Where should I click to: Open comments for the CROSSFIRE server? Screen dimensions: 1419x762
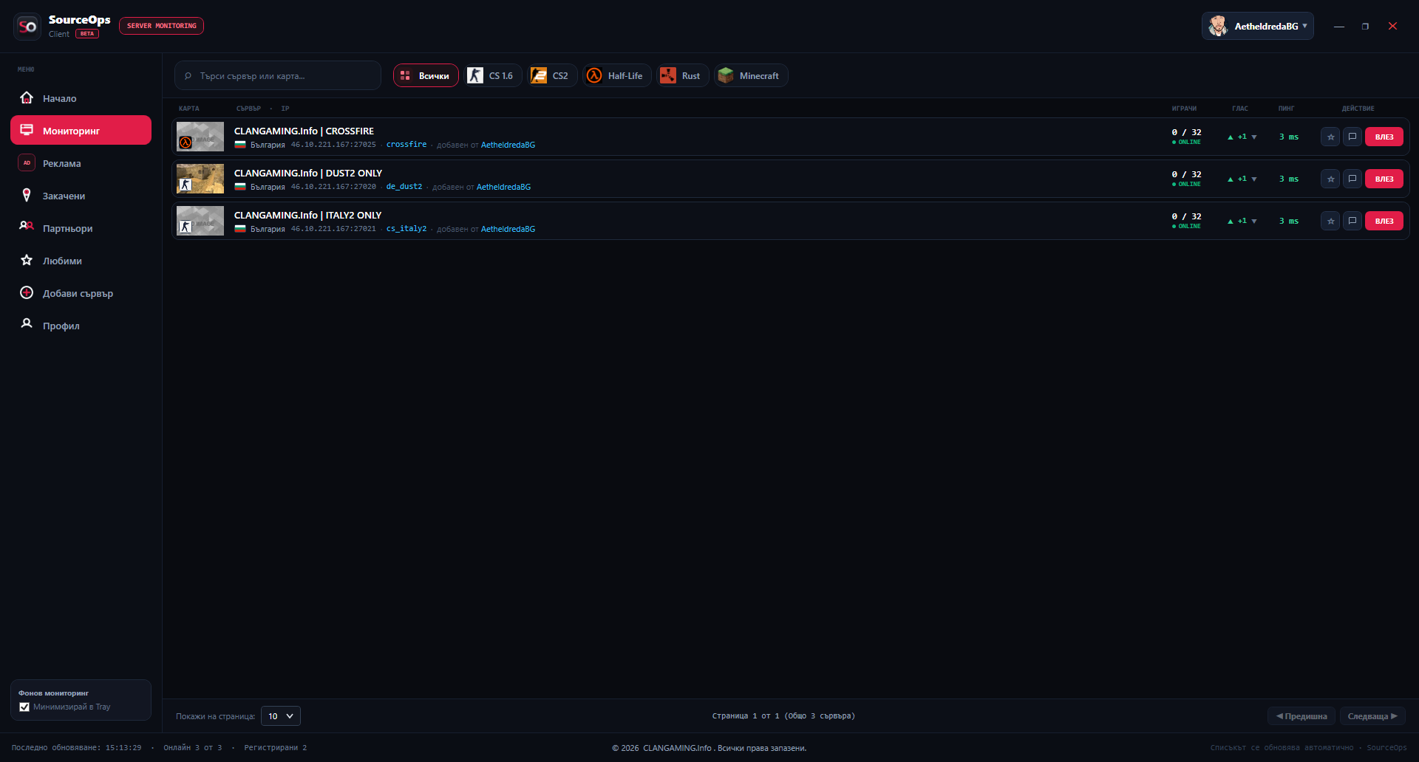coord(1352,137)
